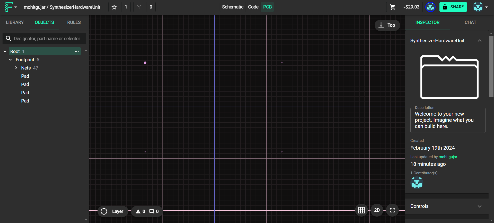Select the first Pad item
Screen dimensions: 494x223
25,76
